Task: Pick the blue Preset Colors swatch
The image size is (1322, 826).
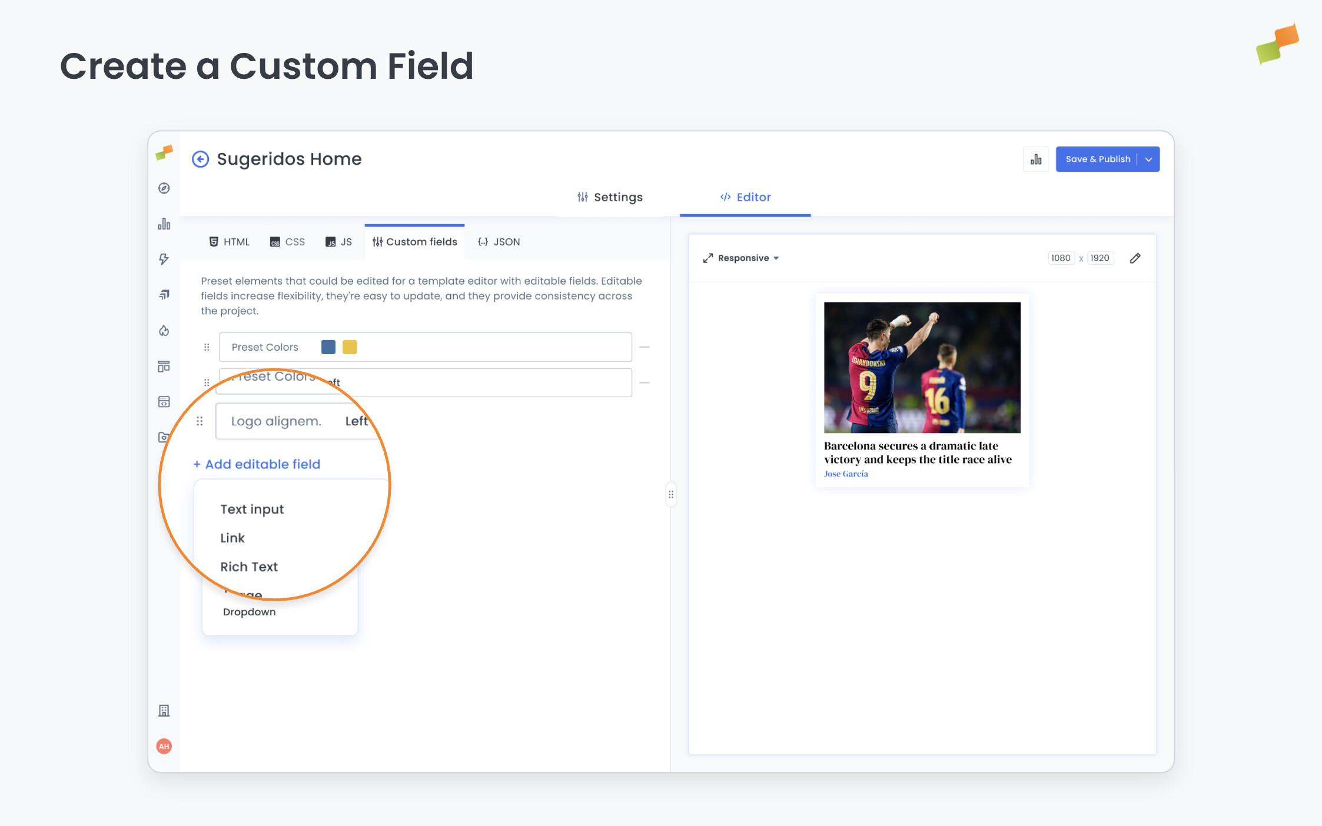Action: (x=328, y=347)
